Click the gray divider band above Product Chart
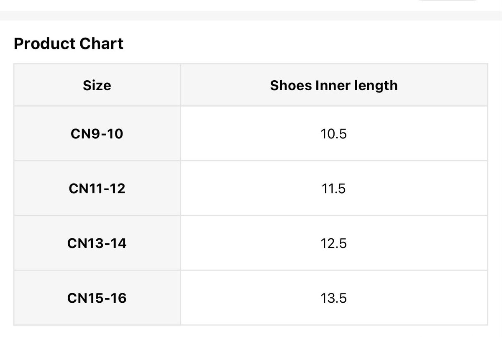 251,16
